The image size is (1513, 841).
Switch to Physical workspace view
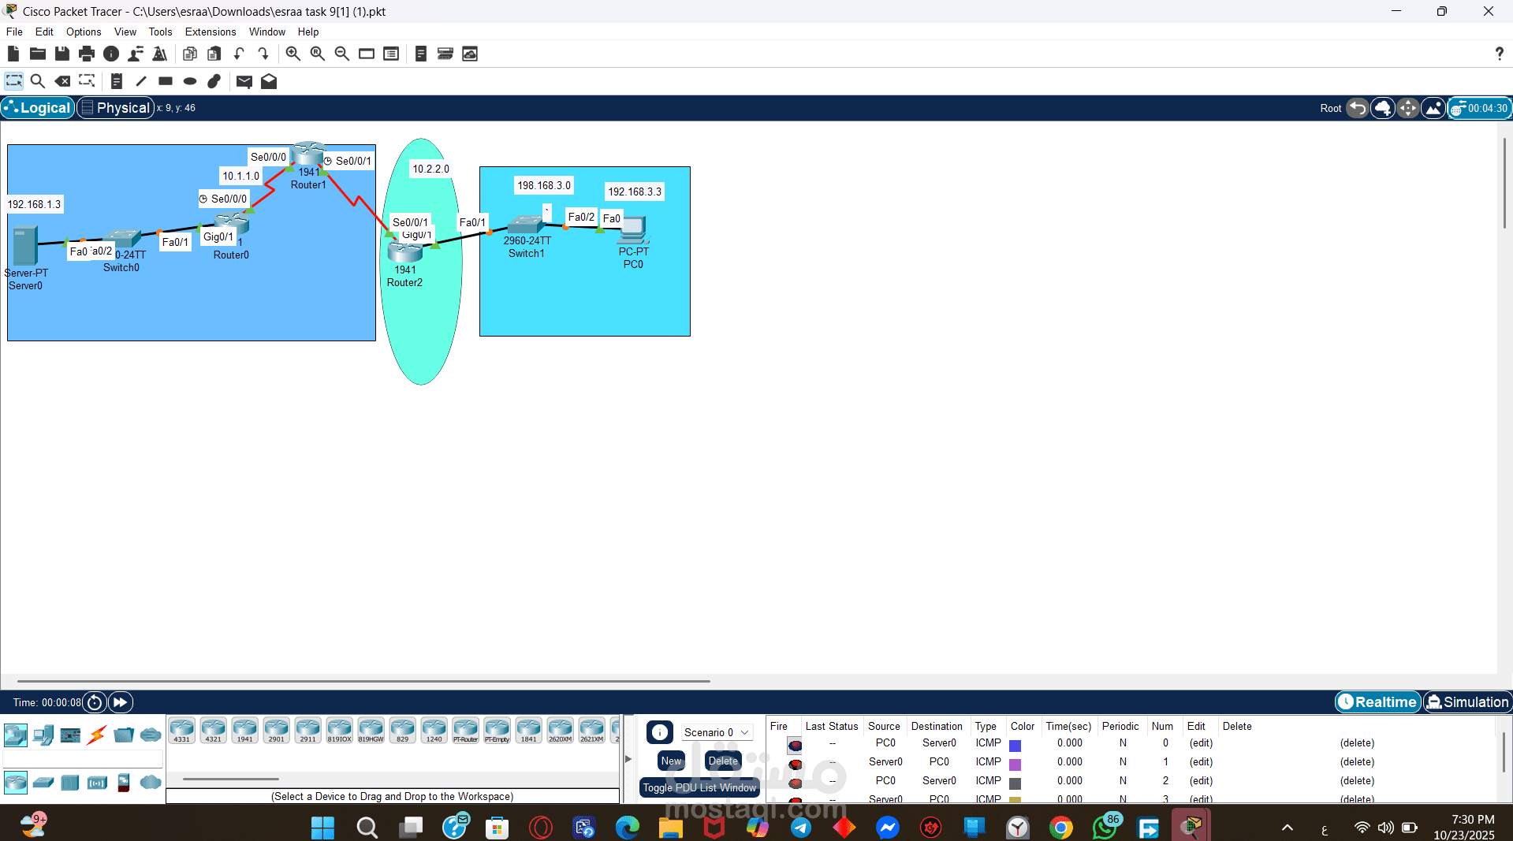click(115, 108)
